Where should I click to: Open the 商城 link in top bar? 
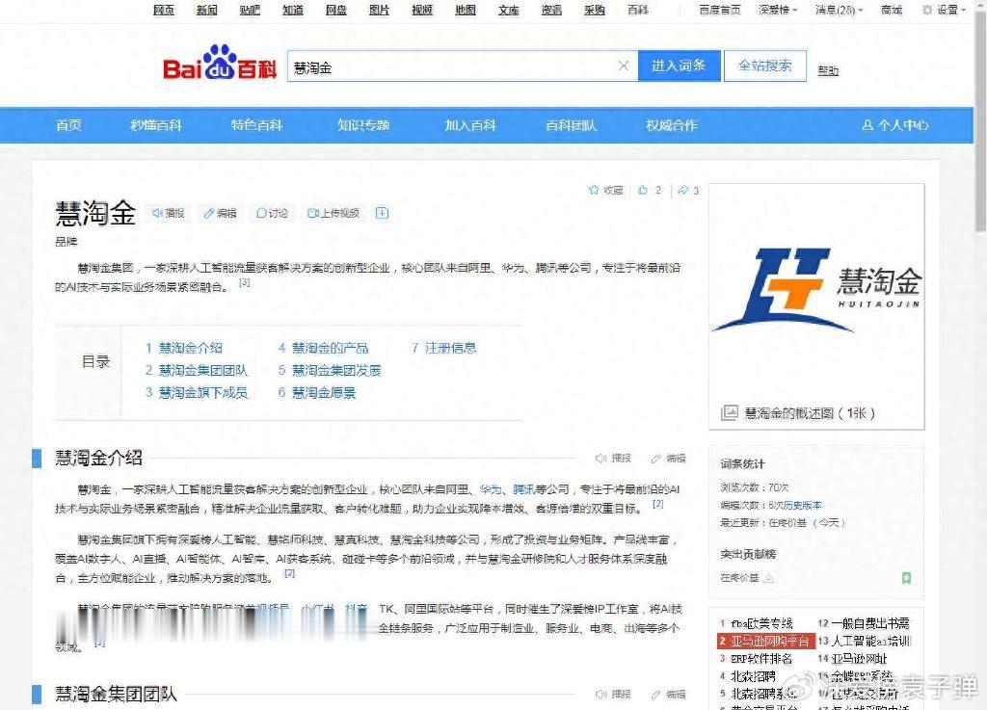892,10
